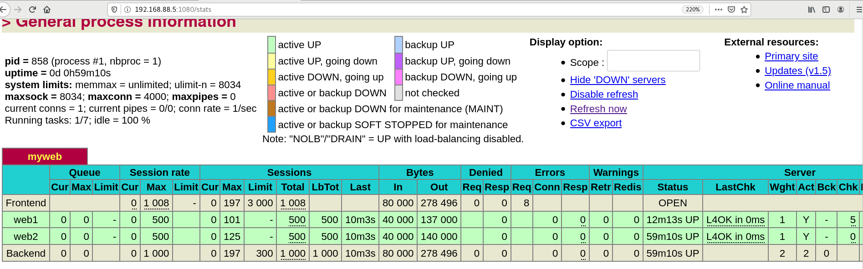This screenshot has width=863, height=269.
Task: Open the Online manual link
Action: tap(797, 85)
